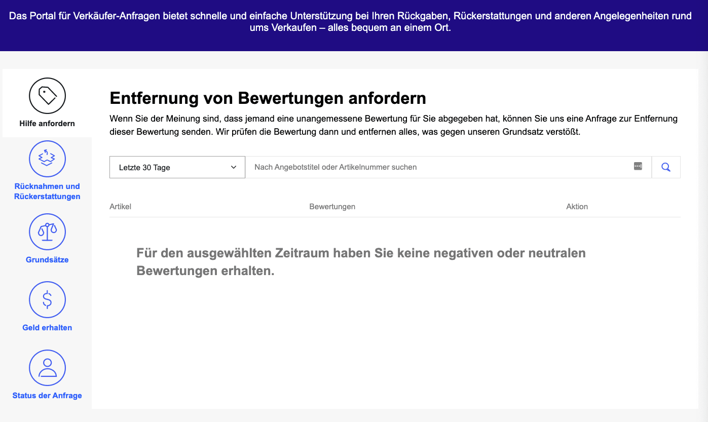Open the returns box icon in the sidebar
708x422 pixels.
pyautogui.click(x=47, y=159)
